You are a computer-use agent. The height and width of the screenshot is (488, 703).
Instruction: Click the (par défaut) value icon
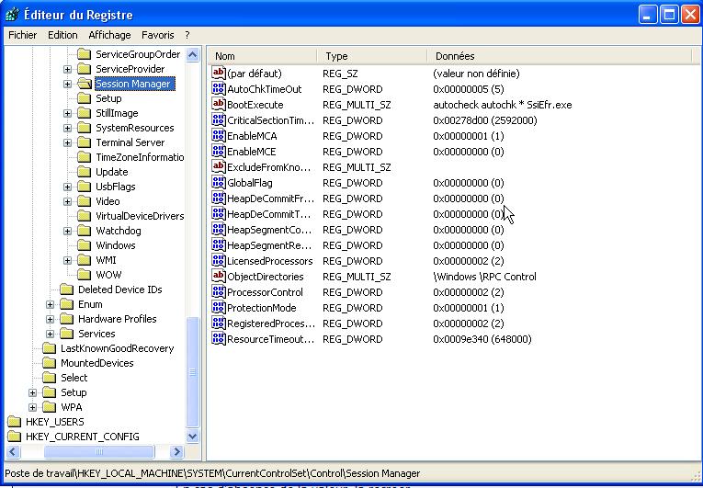(219, 74)
